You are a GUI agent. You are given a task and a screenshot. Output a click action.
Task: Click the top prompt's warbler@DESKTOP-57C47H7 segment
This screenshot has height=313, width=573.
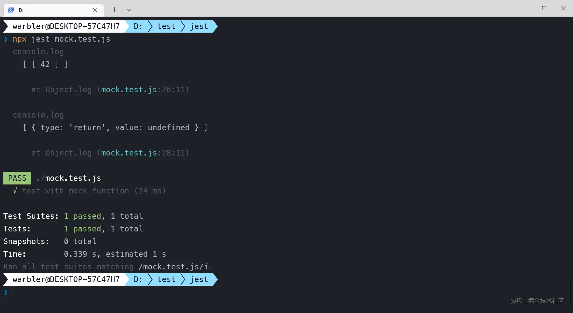pos(66,26)
